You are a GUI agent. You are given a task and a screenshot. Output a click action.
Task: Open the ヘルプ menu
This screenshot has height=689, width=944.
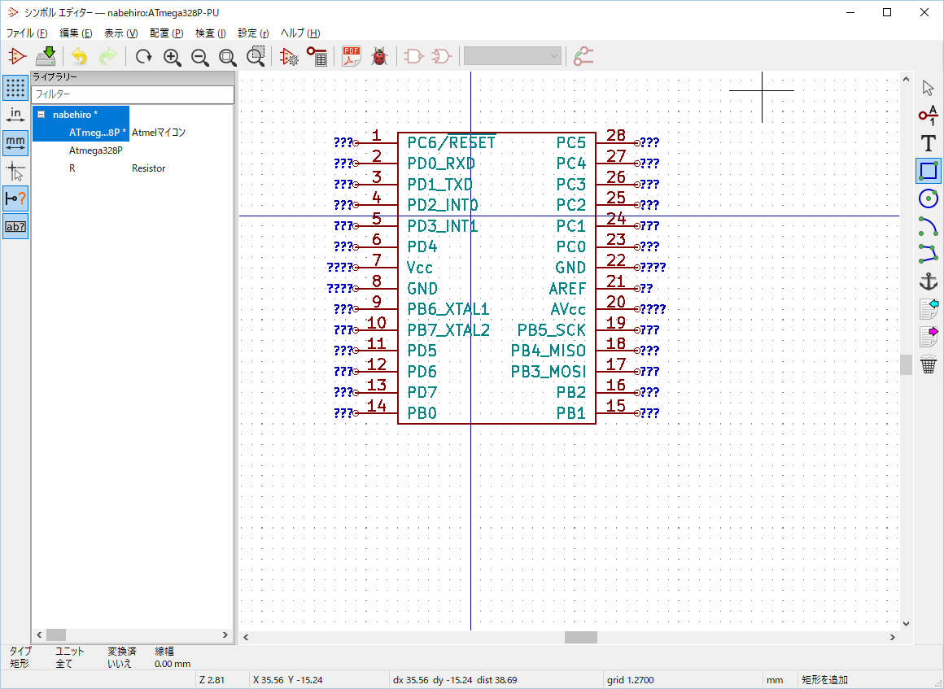click(299, 33)
